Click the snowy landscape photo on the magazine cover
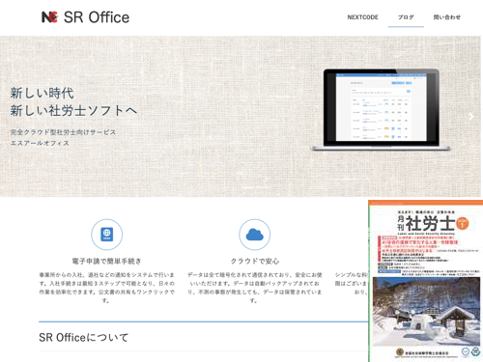 [426, 312]
